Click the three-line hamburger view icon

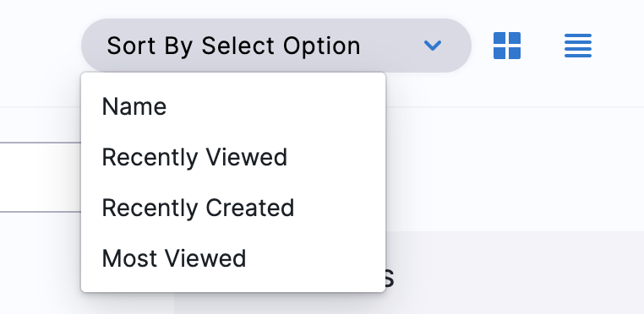(578, 46)
